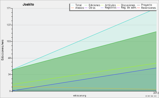Image resolution: width=159 pixels, height=98 pixels.
Task: Click the Reg. de adm. legend label
Action: point(129,8)
